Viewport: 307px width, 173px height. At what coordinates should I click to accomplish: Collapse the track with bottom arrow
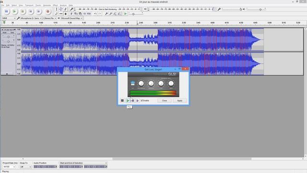7,74
